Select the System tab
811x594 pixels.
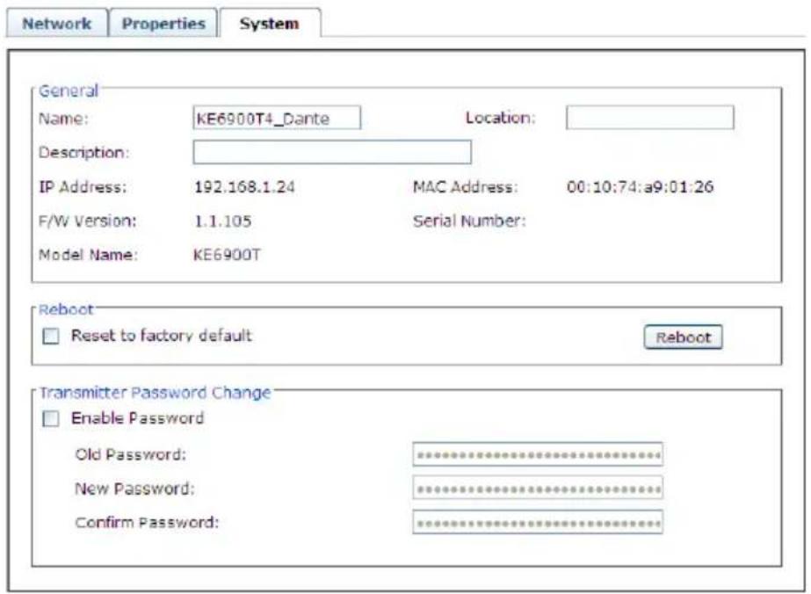pyautogui.click(x=270, y=23)
